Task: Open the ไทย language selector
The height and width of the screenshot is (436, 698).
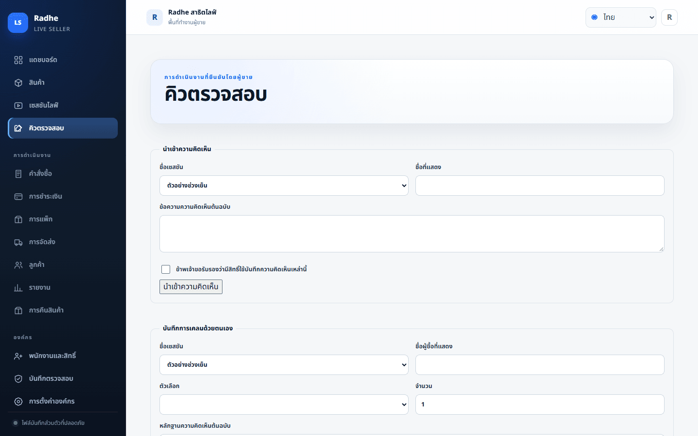Action: click(621, 17)
